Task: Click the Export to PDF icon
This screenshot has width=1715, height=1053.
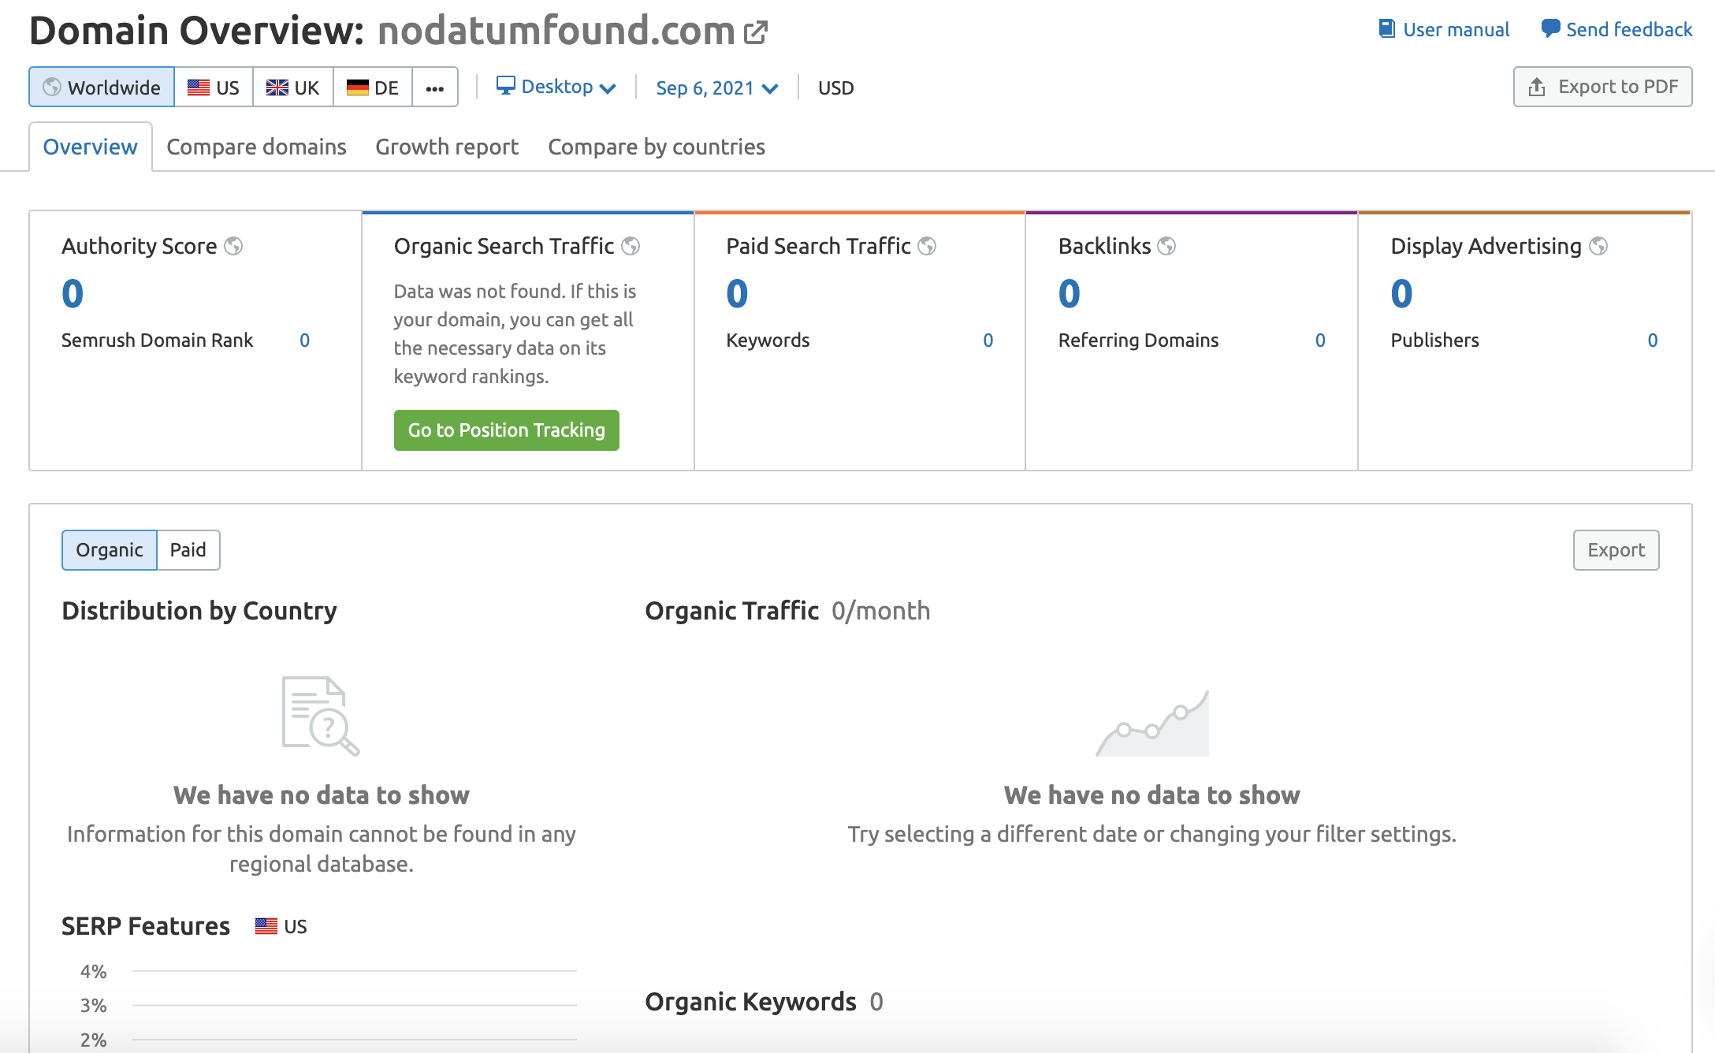Action: point(1536,86)
